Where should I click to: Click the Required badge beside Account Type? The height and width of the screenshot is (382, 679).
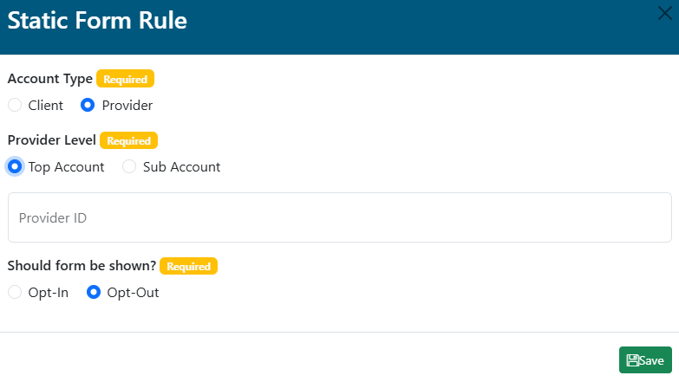coord(125,79)
